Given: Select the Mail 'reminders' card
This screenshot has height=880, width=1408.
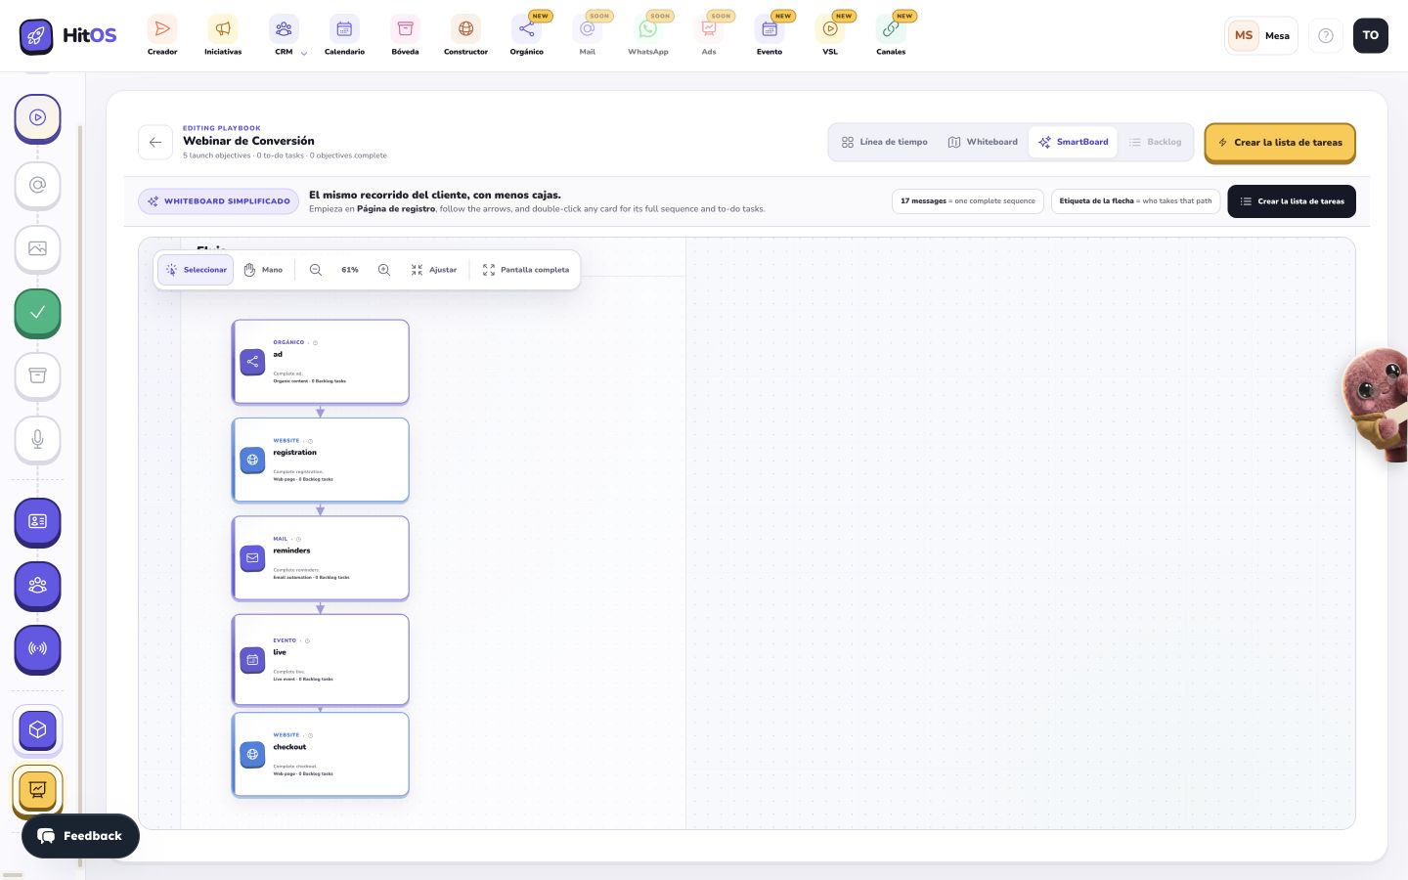Looking at the screenshot, I should click(321, 558).
